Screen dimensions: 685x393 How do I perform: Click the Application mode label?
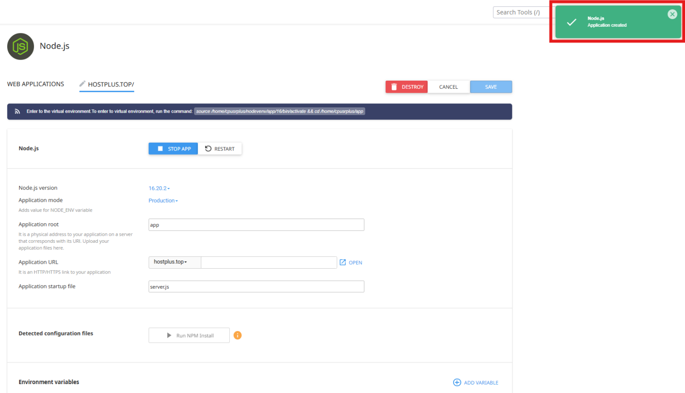(41, 201)
